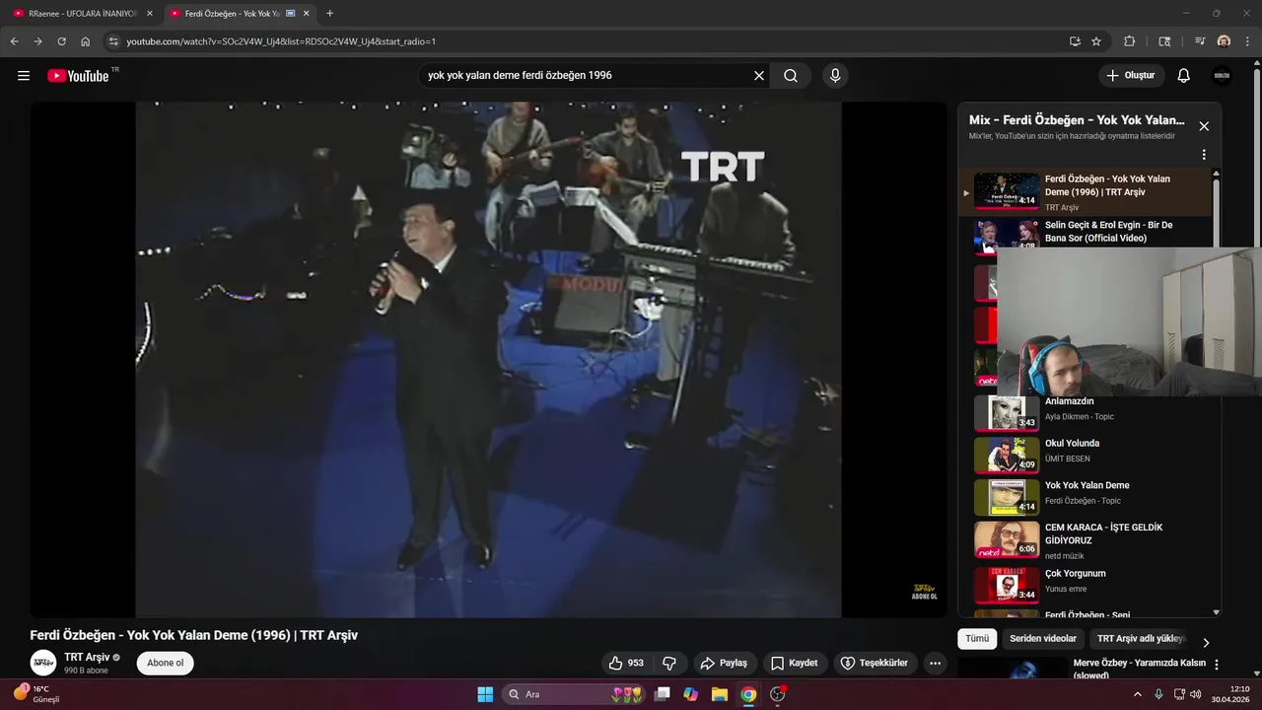
Task: Open Chrome from the taskbar
Action: click(x=748, y=694)
